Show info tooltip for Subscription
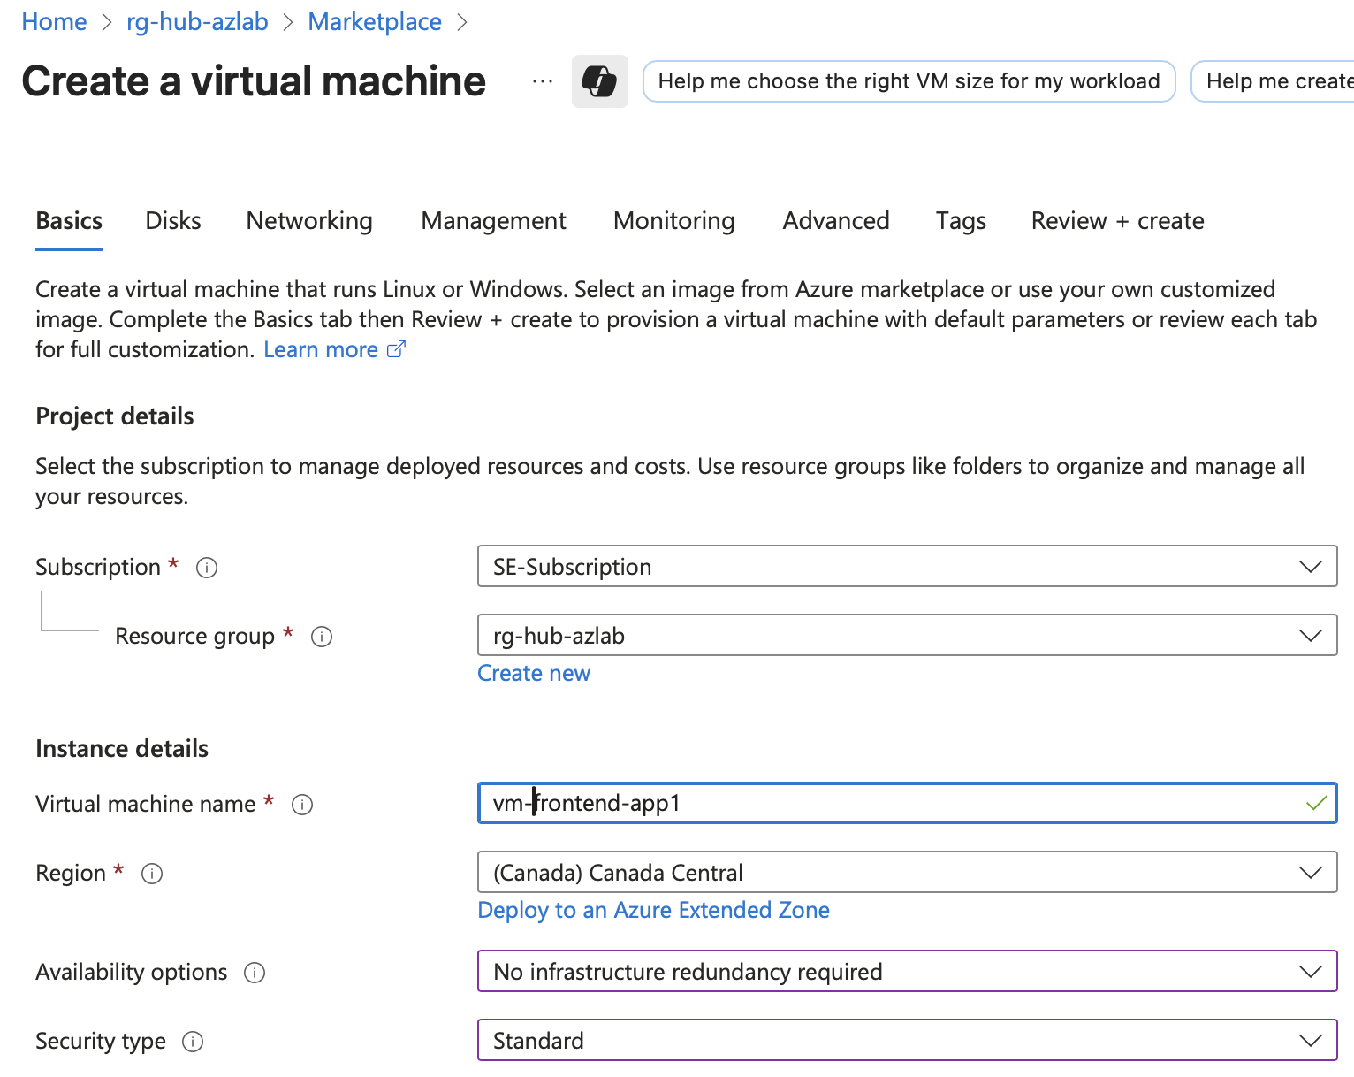 pos(207,568)
